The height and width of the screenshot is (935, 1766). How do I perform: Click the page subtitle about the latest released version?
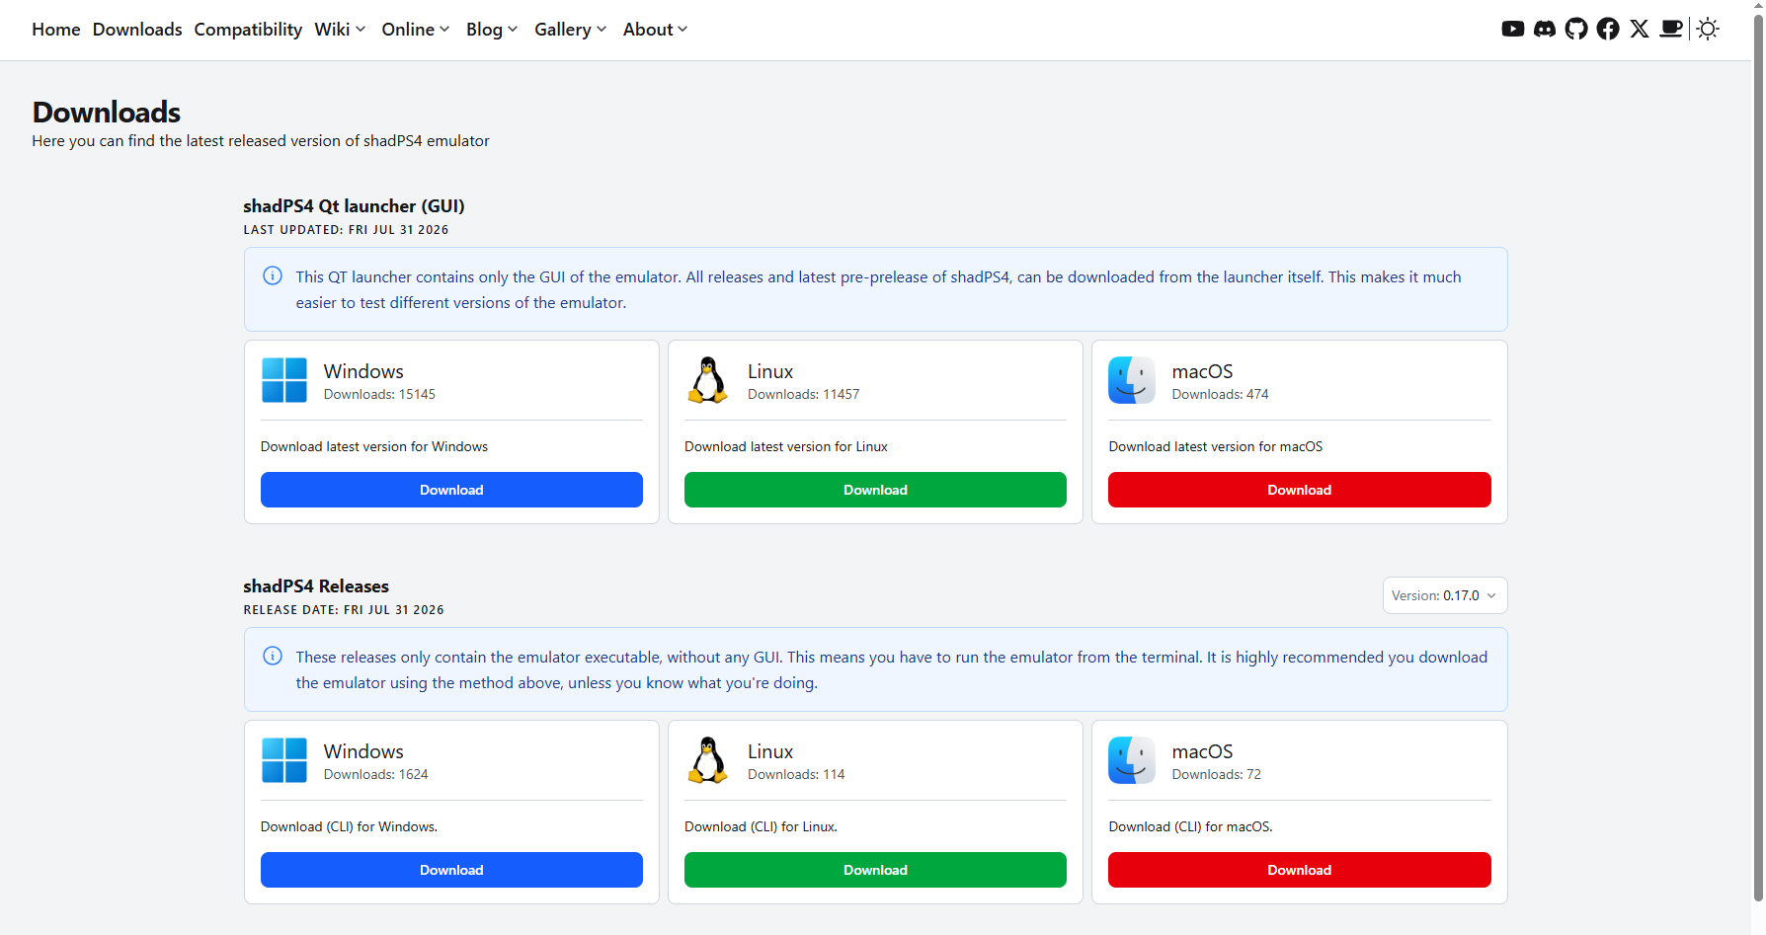click(261, 141)
